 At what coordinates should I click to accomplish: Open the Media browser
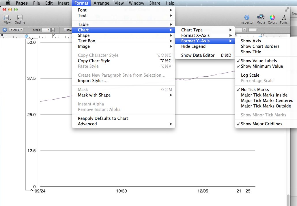pyautogui.click(x=261, y=19)
